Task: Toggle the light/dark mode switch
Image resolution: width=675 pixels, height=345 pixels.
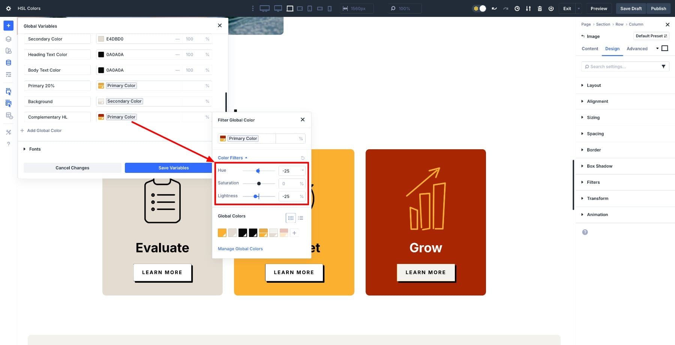Action: (480, 8)
